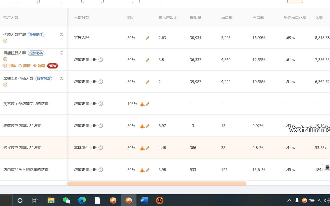Sort by 投入产出比 column header
The width and height of the screenshot is (330, 206).
pos(168,17)
